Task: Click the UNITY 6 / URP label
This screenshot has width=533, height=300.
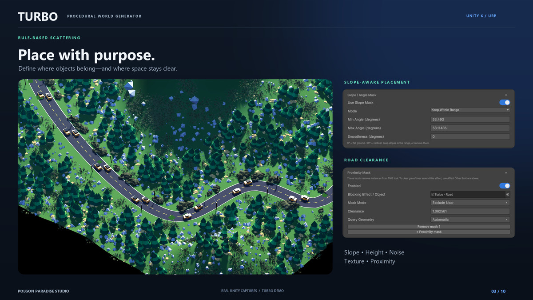Action: (x=481, y=16)
